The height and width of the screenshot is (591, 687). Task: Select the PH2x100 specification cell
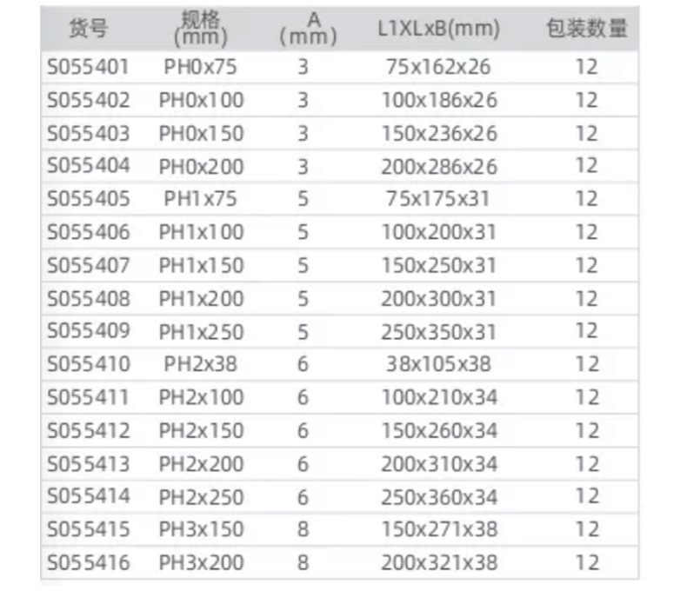point(201,397)
